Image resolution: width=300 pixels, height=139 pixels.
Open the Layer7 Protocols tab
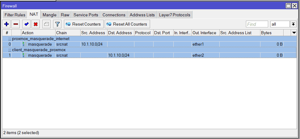(x=175, y=15)
